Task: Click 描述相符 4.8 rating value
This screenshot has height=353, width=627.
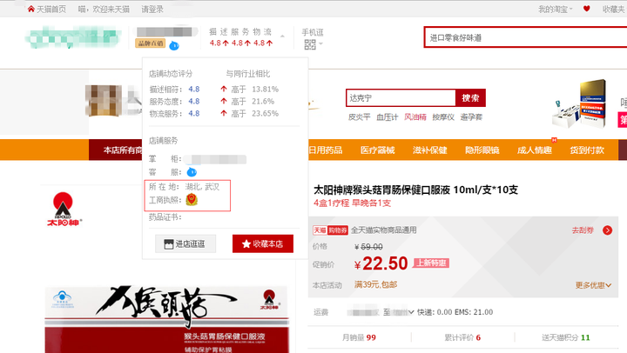Action: [194, 89]
